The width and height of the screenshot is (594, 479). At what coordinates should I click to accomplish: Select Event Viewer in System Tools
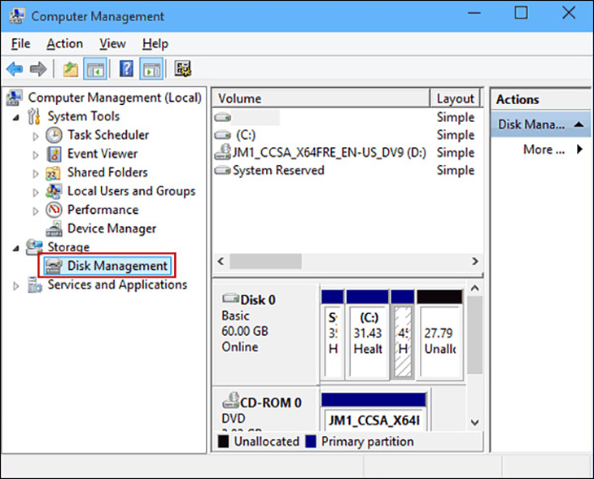[x=102, y=154]
